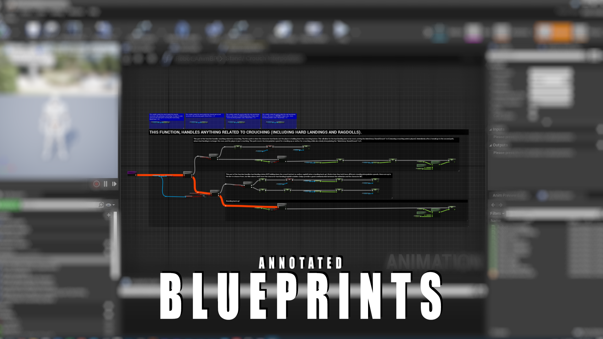Toggle the eye view options icon

pyautogui.click(x=108, y=205)
